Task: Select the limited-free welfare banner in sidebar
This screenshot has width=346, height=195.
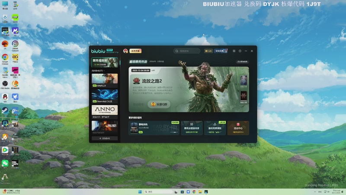Action: (105, 62)
